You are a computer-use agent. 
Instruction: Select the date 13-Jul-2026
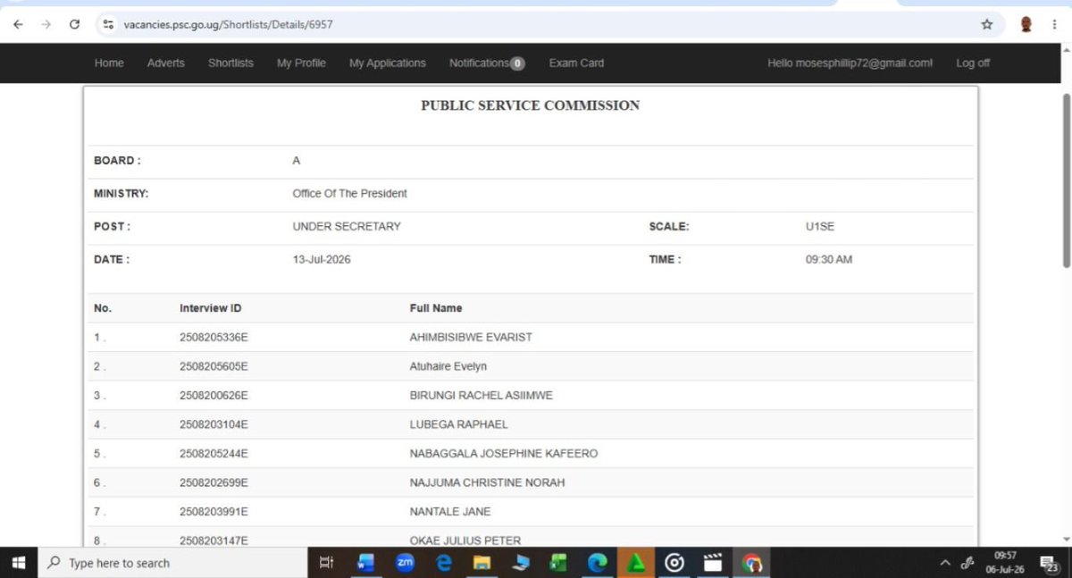pos(322,260)
